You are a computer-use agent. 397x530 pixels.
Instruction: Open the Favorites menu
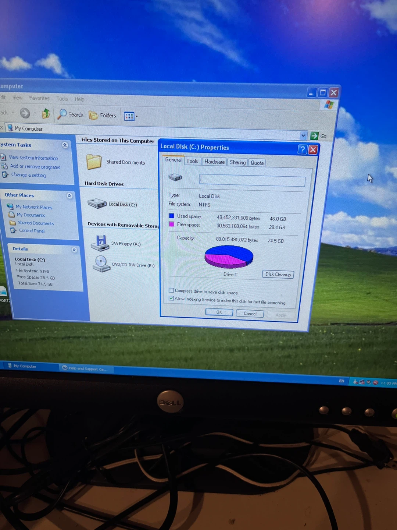pyautogui.click(x=39, y=98)
